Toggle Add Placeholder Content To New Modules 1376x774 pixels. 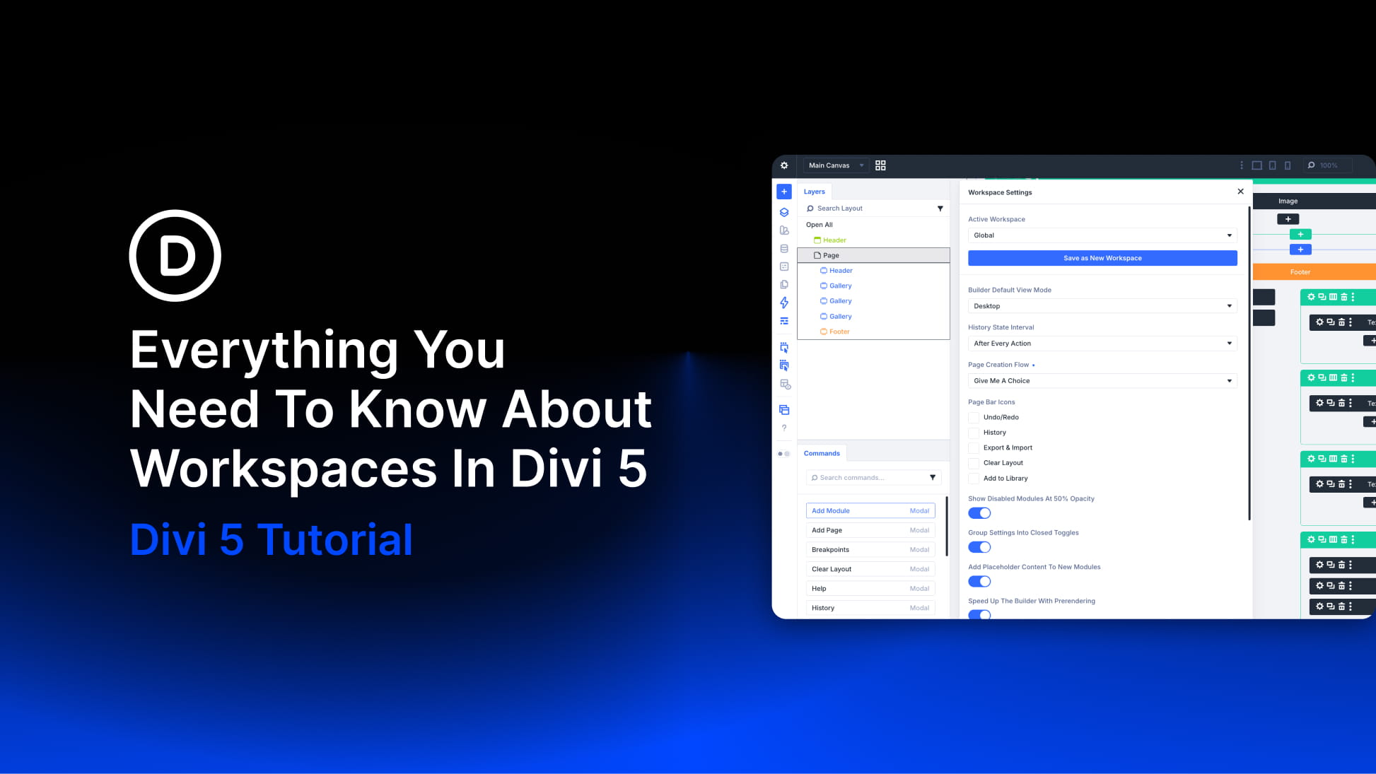979,582
